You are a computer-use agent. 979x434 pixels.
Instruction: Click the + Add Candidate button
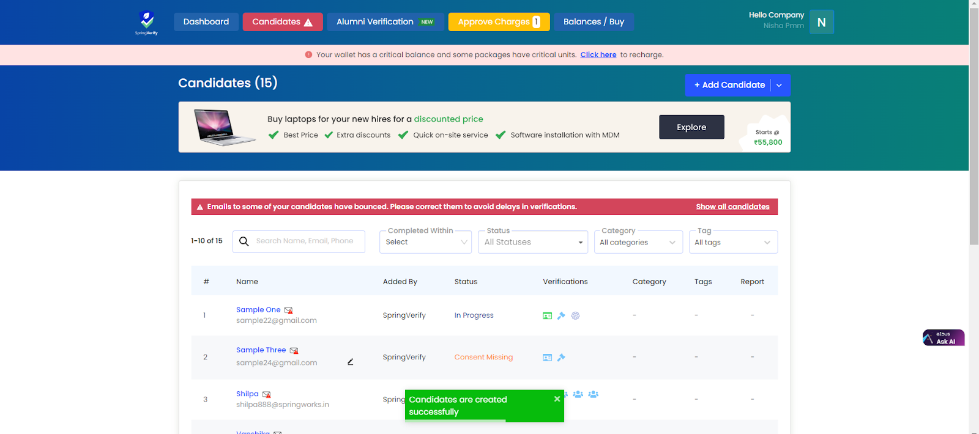click(729, 85)
